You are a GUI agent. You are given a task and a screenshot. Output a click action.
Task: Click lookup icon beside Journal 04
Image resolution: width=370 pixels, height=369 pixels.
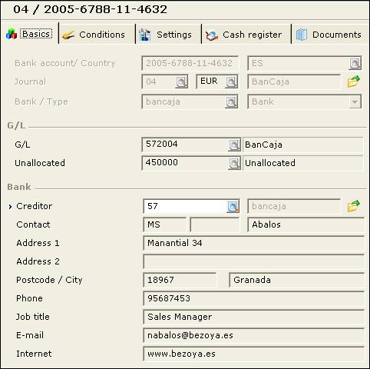coord(181,81)
